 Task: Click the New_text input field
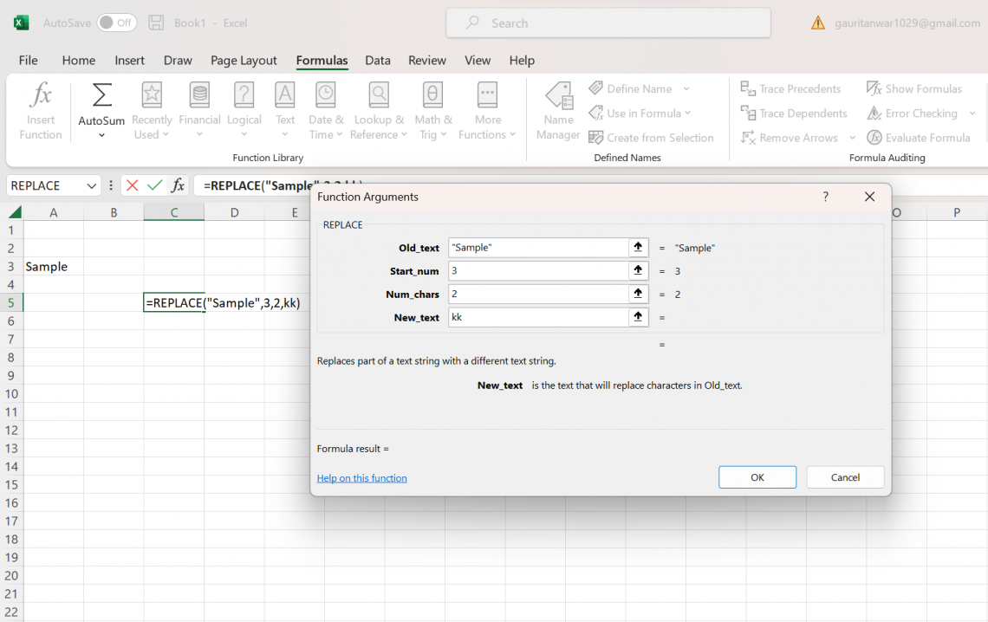pos(537,318)
